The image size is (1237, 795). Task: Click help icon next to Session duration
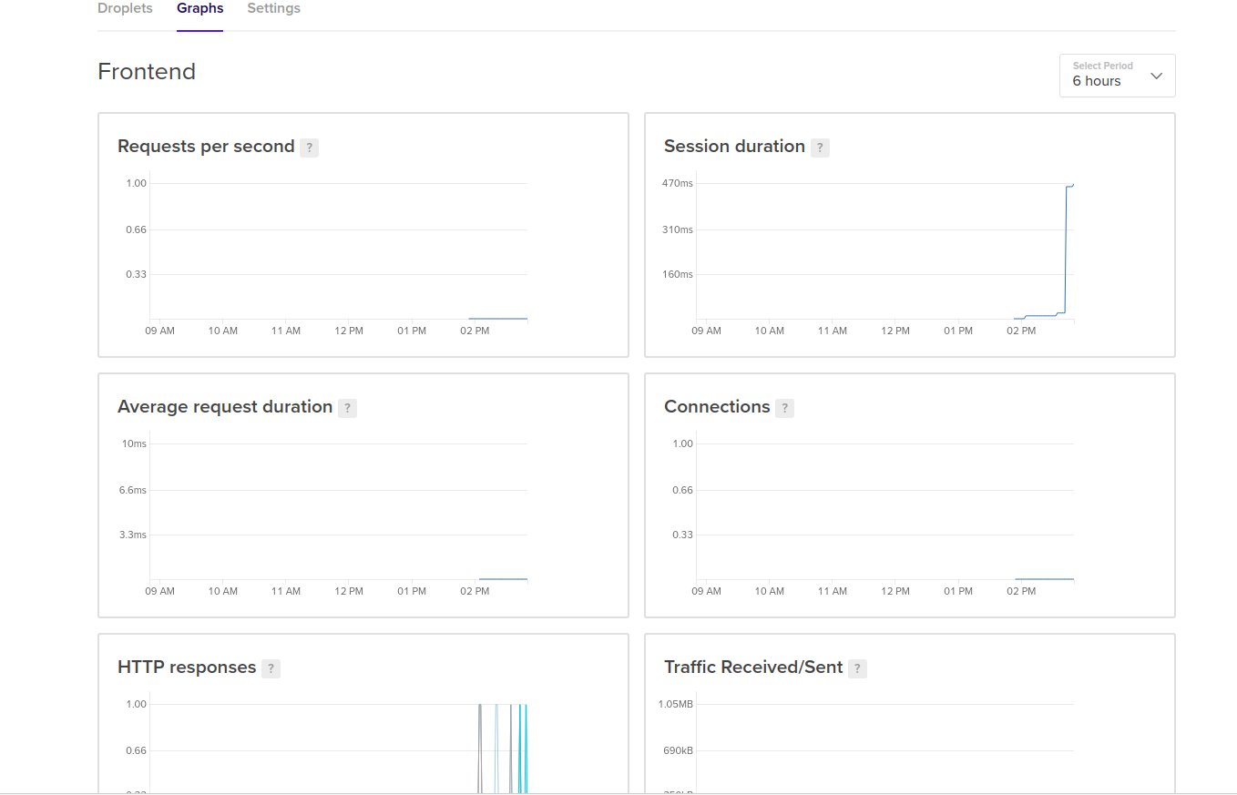coord(820,148)
